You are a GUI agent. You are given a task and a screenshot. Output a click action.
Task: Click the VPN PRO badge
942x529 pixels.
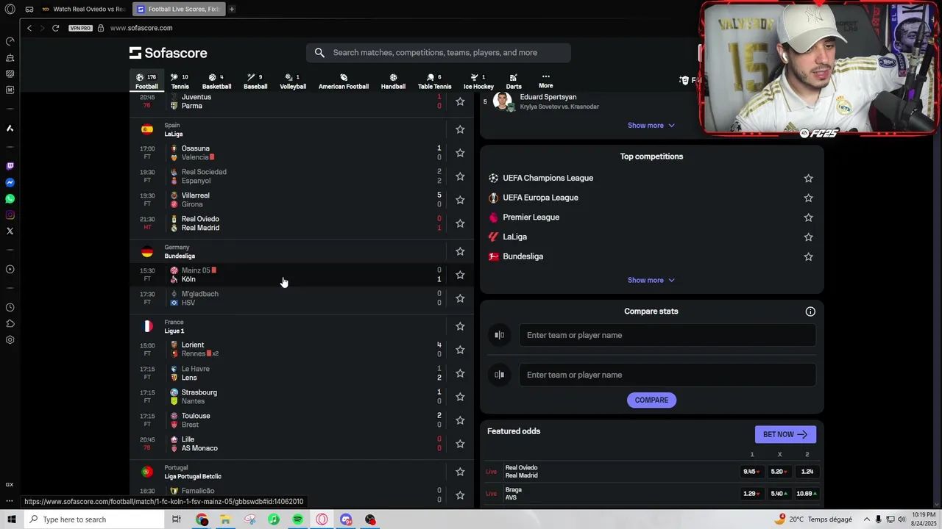(80, 28)
